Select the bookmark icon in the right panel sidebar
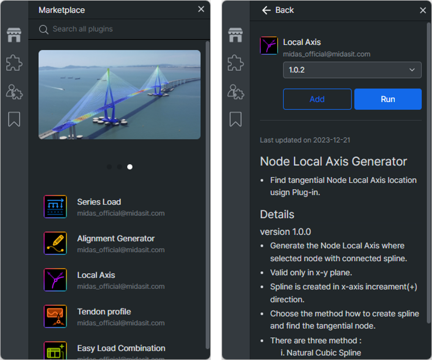 [235, 119]
